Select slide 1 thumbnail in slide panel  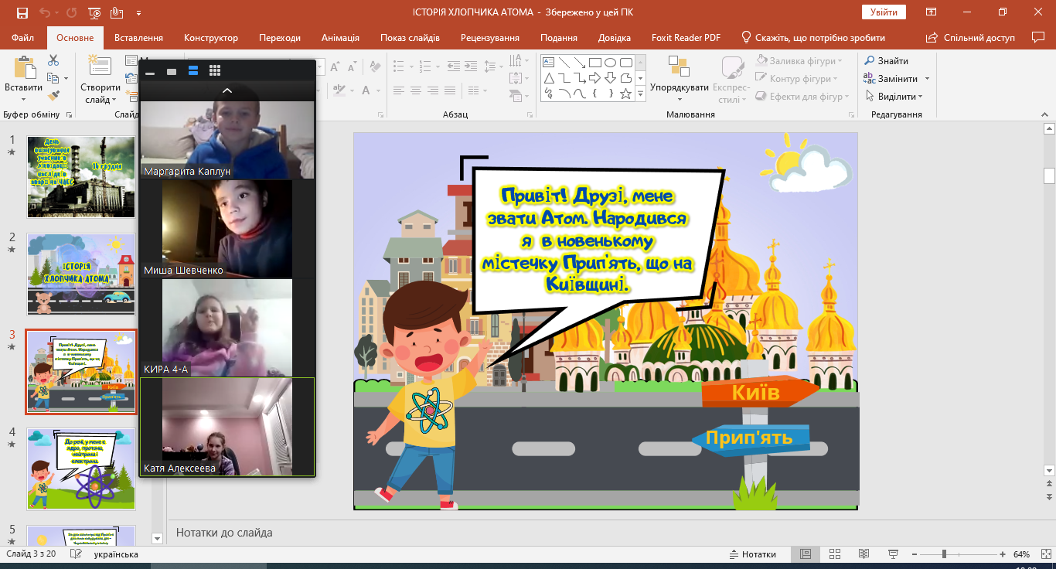(x=81, y=177)
